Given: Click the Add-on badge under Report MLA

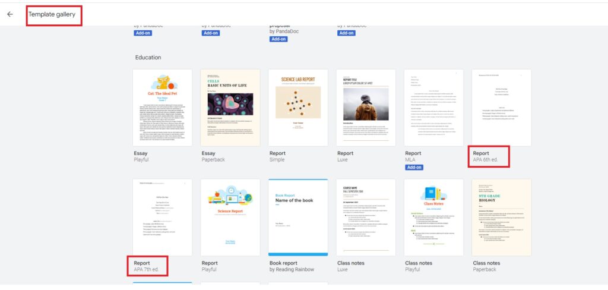Looking at the screenshot, I should [414, 168].
